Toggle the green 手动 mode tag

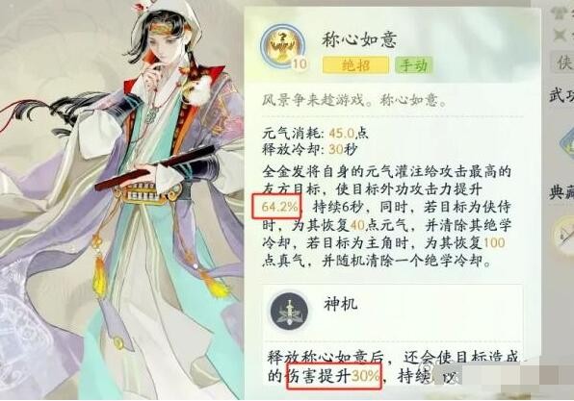413,65
